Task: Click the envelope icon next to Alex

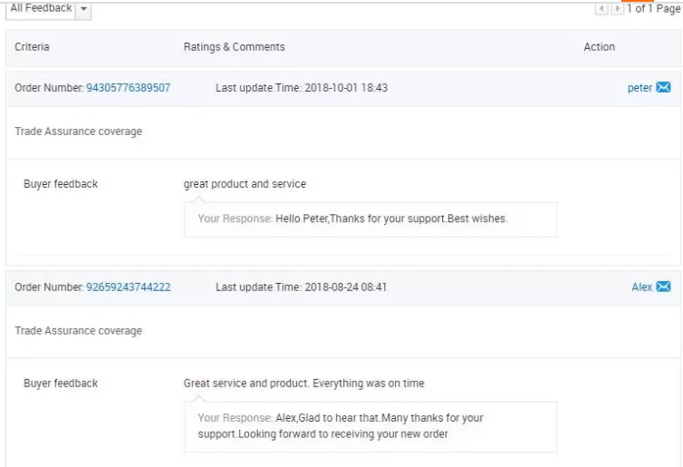Action: point(663,287)
